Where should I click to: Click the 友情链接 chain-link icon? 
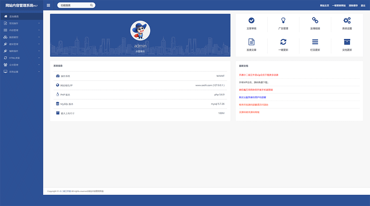tap(315, 20)
